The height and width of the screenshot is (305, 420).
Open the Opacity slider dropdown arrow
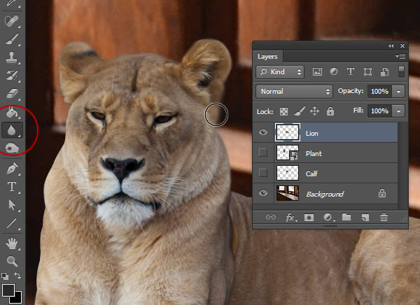[398, 92]
